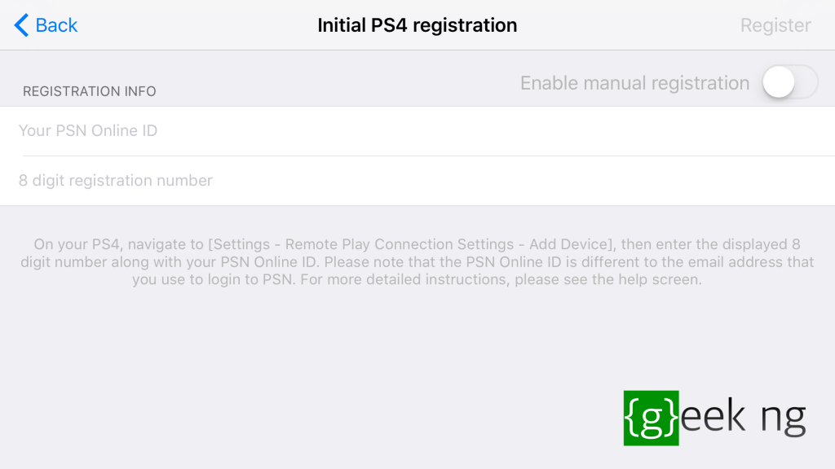Click the right end of the PSN Online ID row
The width and height of the screenshot is (835, 469).
click(x=799, y=131)
